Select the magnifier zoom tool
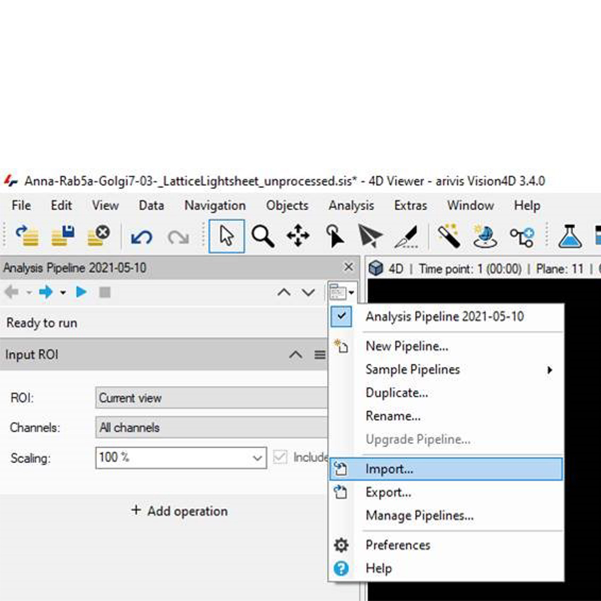The height and width of the screenshot is (601, 601). [x=263, y=236]
